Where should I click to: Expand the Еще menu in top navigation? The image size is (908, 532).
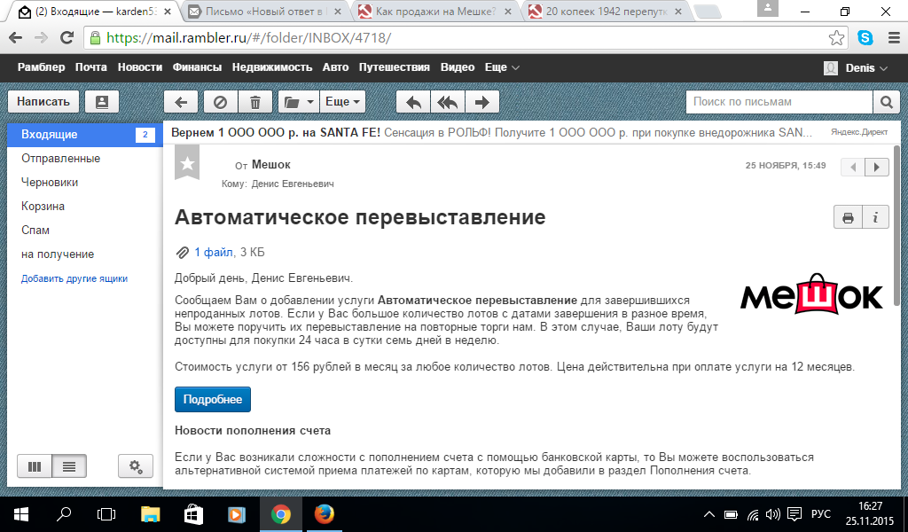click(x=502, y=67)
